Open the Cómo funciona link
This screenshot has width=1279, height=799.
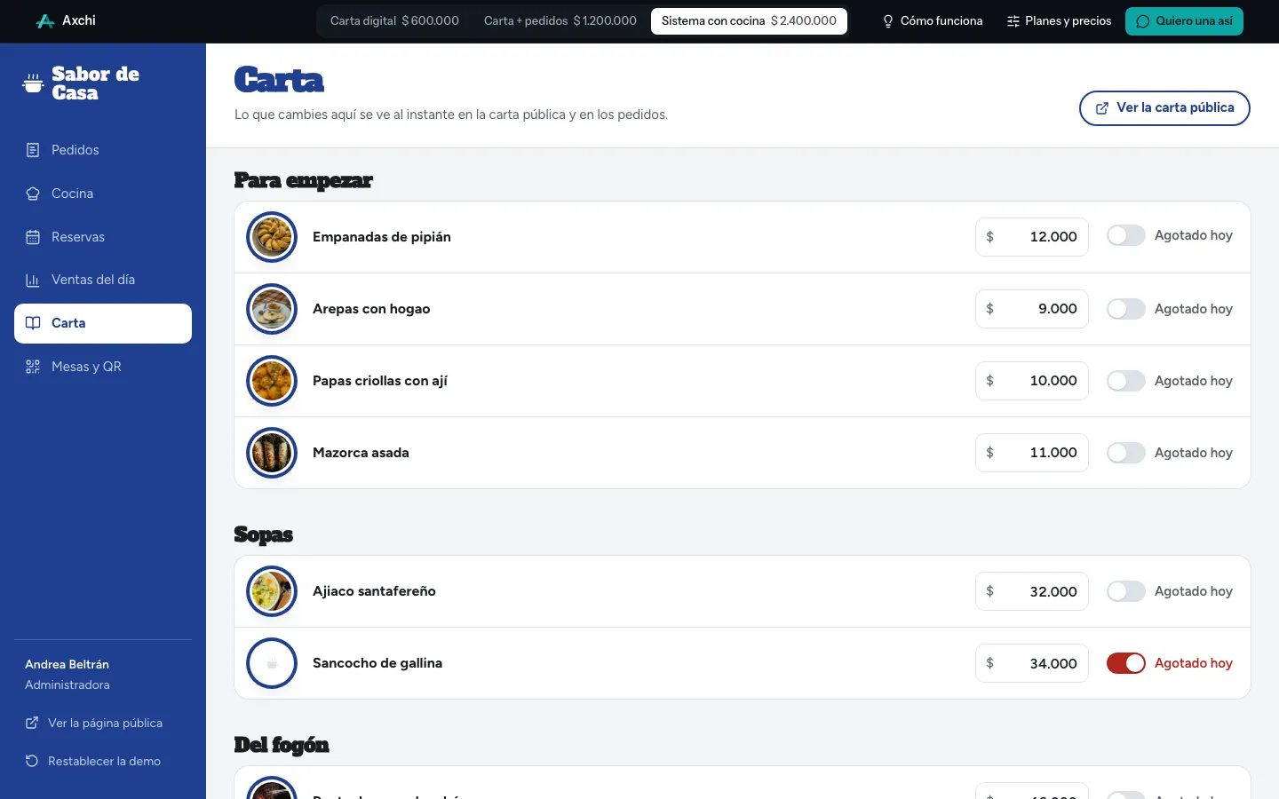pos(932,21)
